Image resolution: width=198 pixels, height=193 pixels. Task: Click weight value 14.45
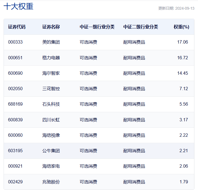(183, 73)
